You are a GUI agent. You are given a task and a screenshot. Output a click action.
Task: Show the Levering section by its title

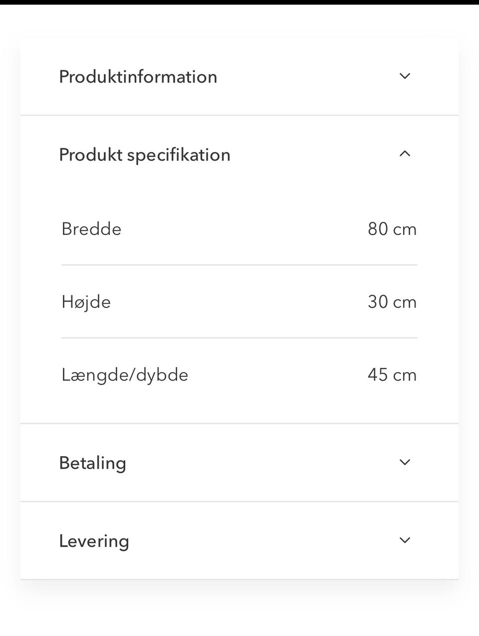(x=94, y=541)
